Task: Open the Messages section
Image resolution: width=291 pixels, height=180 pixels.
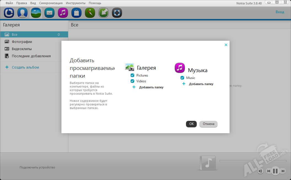Action: pyautogui.click(x=49, y=13)
